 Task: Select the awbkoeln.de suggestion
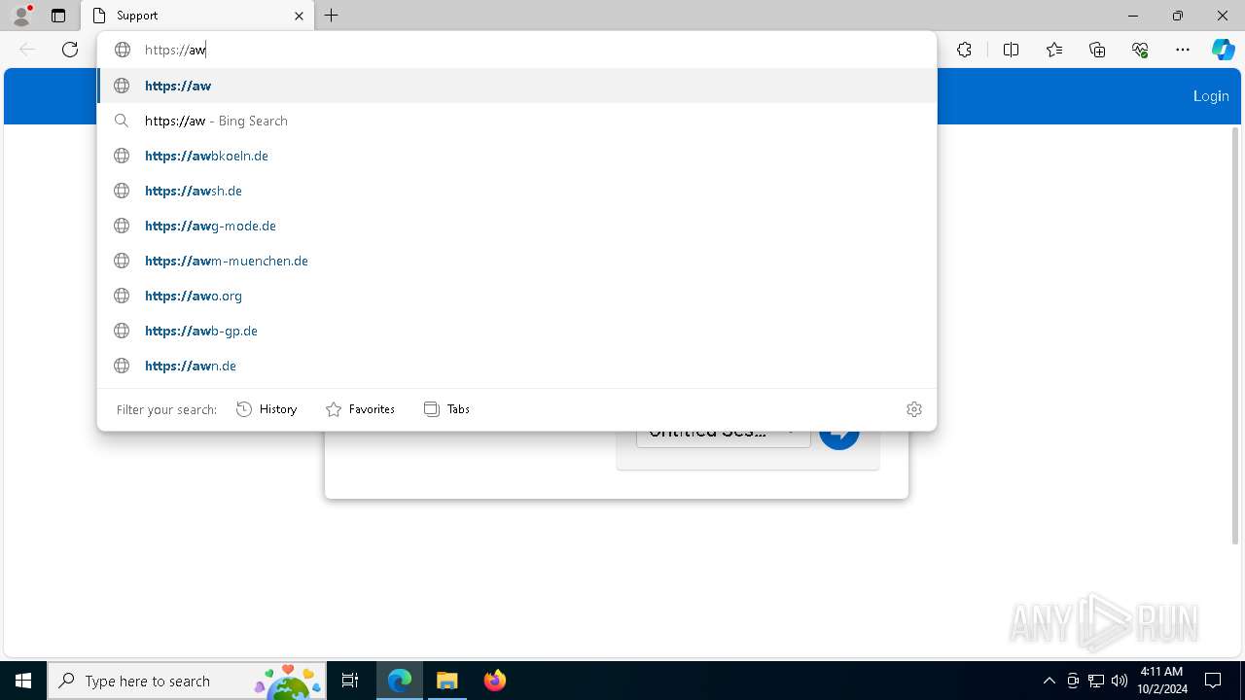pyautogui.click(x=516, y=156)
